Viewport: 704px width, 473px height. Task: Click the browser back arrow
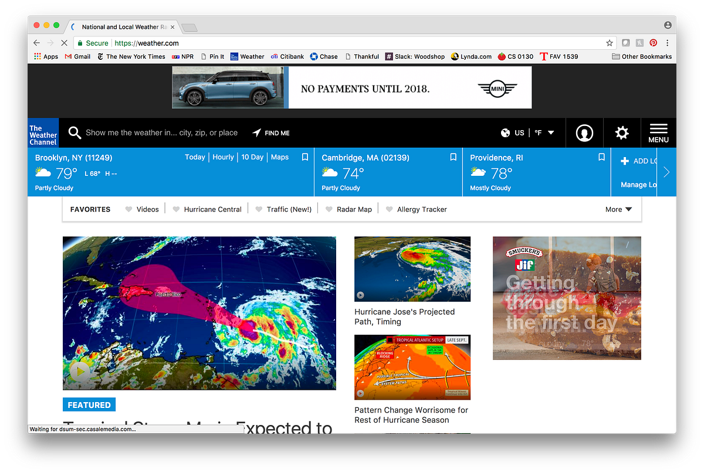[36, 42]
